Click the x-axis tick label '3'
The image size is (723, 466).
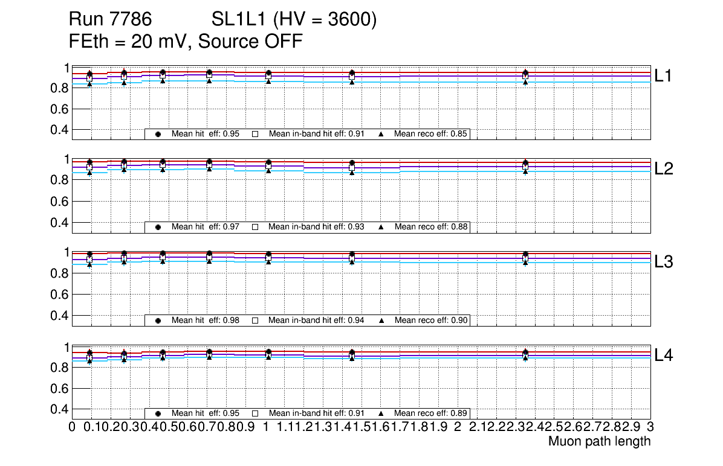[x=650, y=427]
